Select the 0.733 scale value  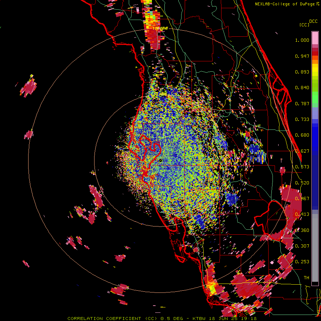302,119
